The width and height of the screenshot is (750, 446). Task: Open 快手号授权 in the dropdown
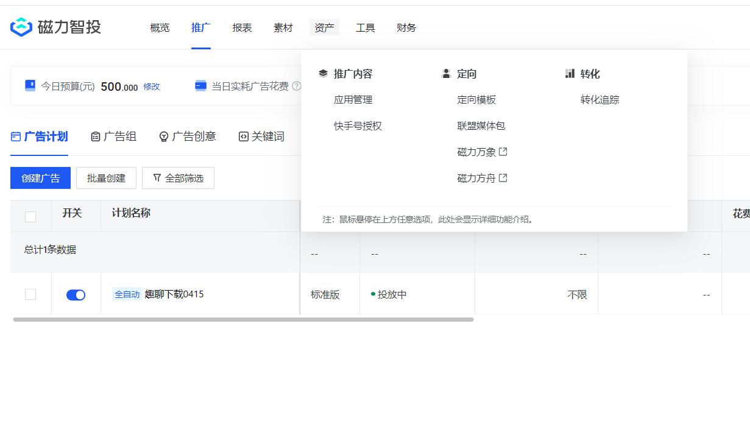tap(358, 126)
